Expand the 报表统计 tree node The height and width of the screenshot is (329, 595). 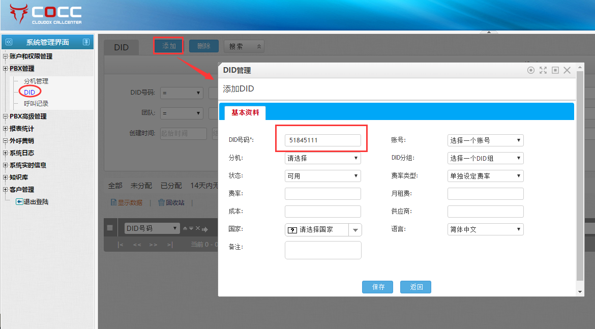tap(5, 129)
